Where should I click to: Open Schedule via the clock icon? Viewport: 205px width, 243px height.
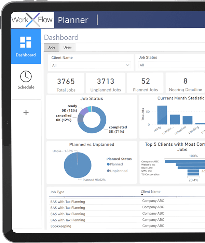point(26,76)
